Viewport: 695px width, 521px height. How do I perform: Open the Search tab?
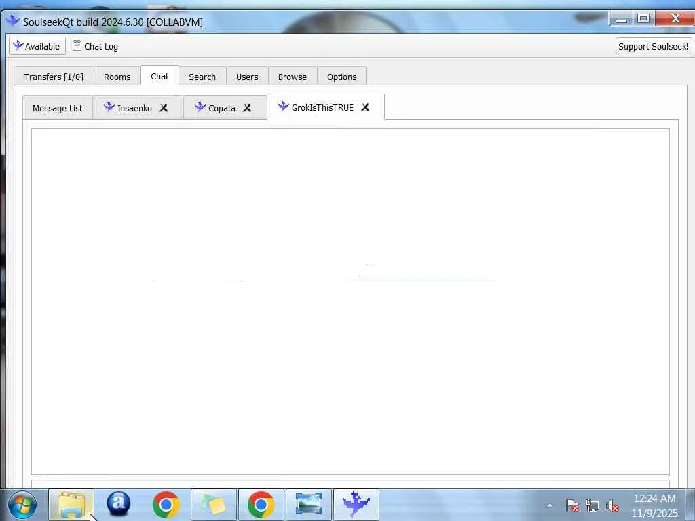coord(202,77)
